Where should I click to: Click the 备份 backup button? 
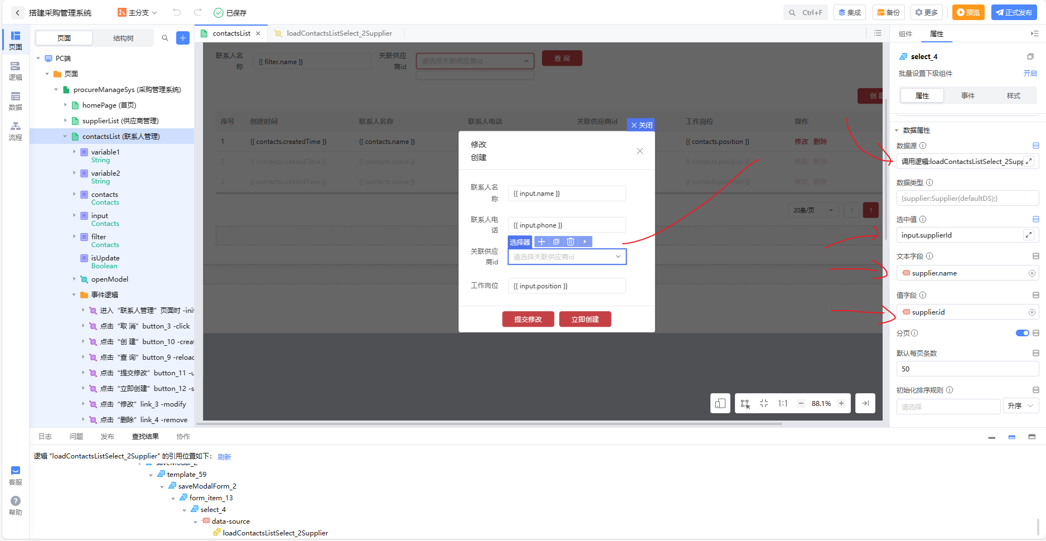(889, 12)
